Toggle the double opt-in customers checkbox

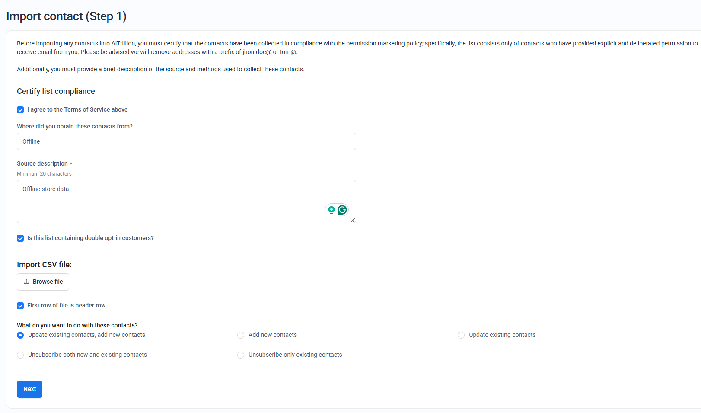[x=20, y=238]
